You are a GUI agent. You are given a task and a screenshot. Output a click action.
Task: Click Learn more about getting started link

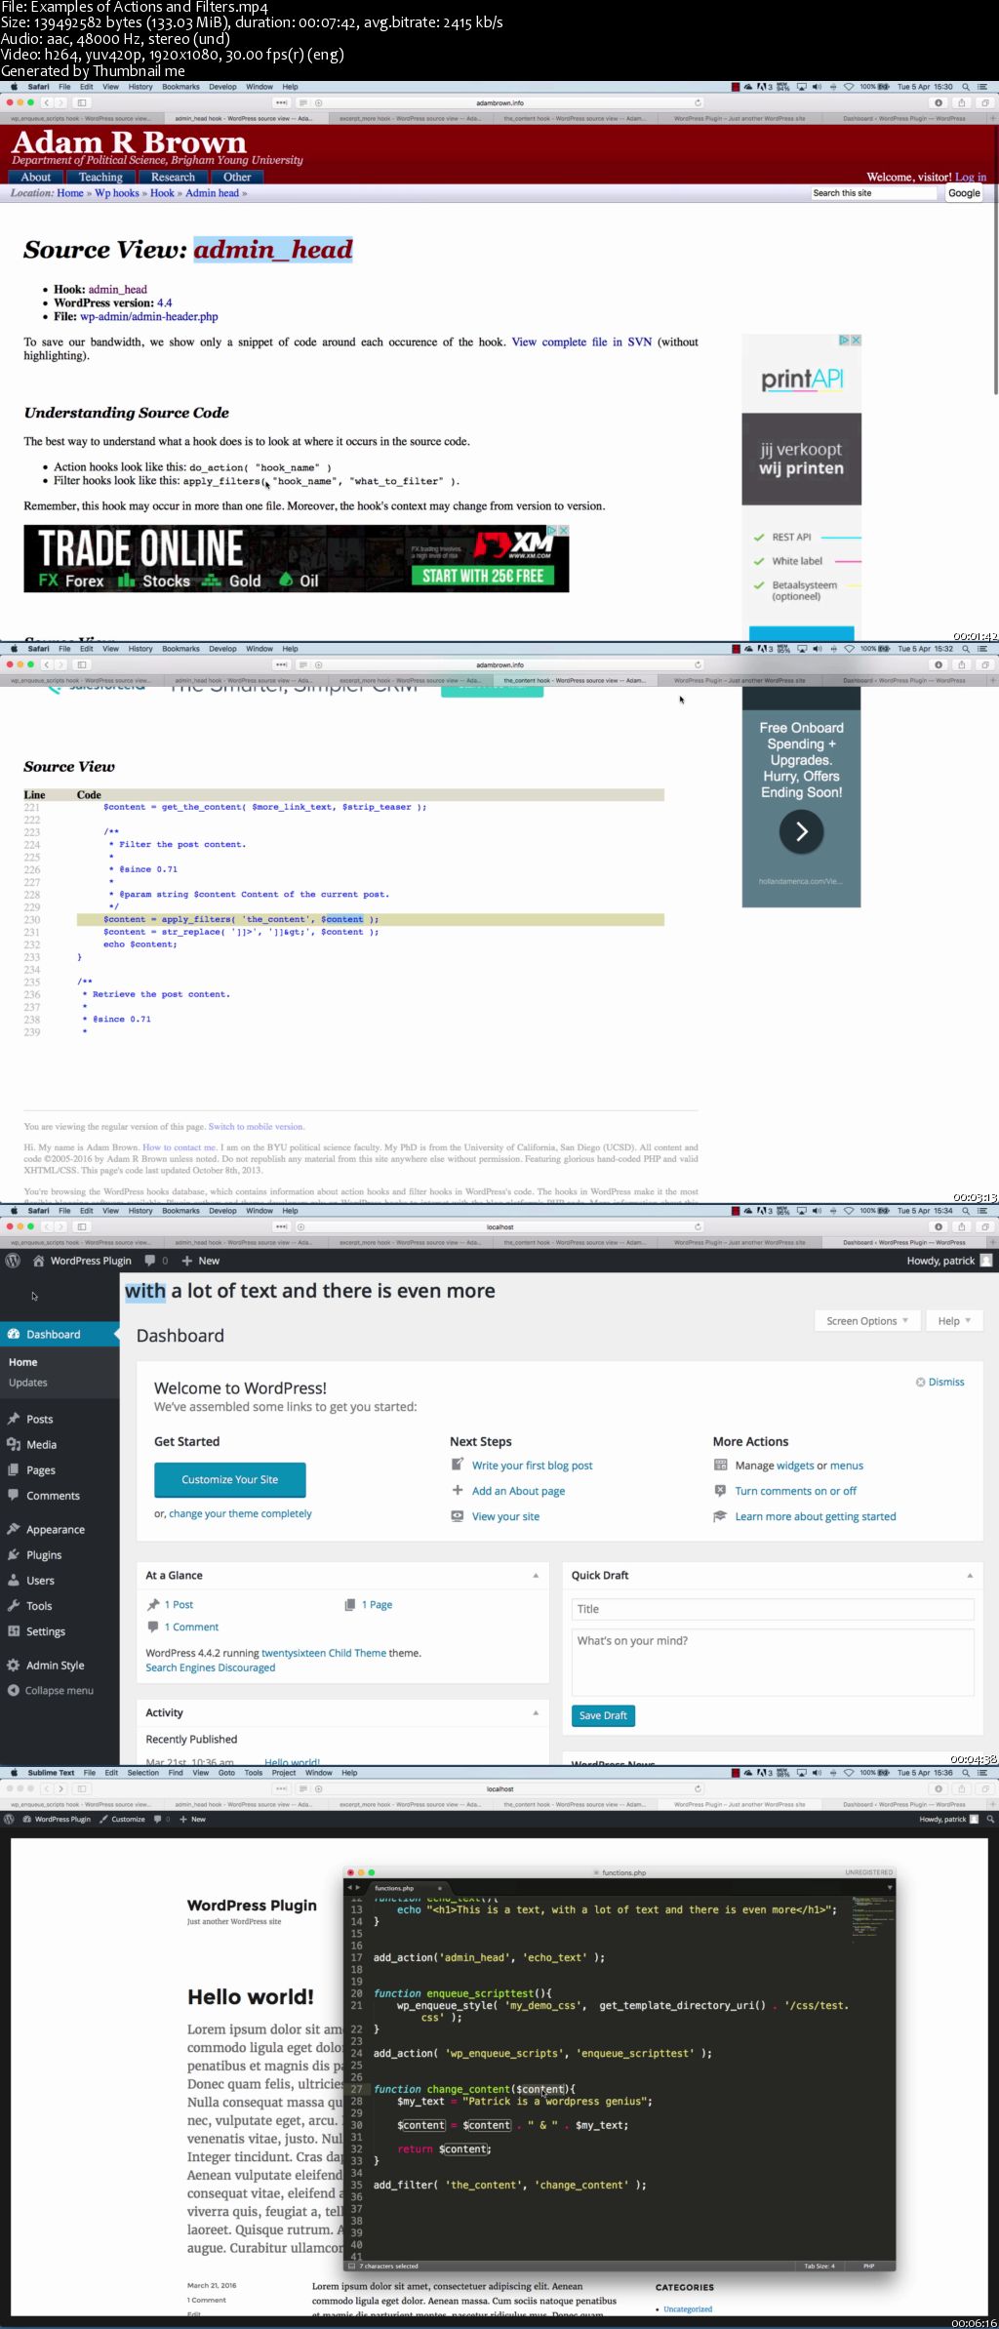tap(816, 1516)
